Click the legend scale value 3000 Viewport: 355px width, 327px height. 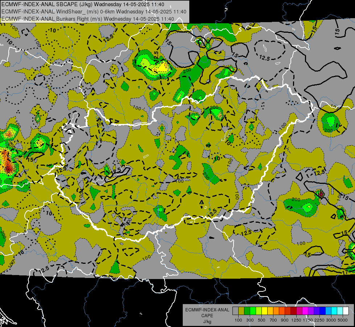[x=331, y=320]
